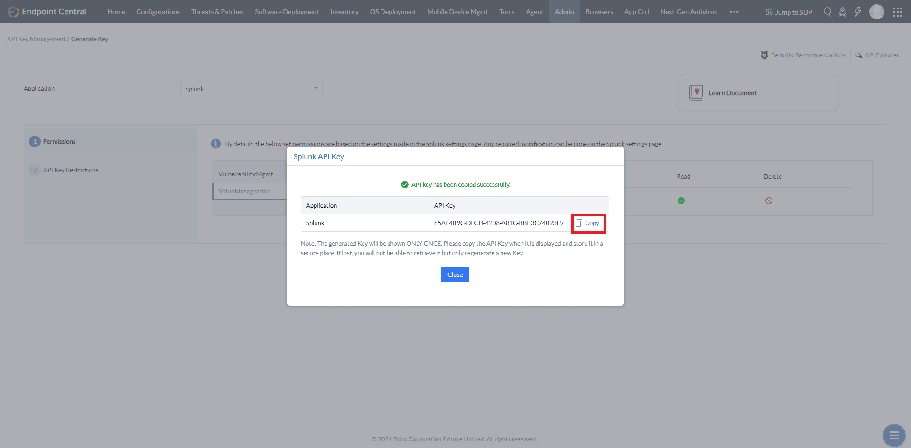Select the Permissions step
This screenshot has width=911, height=448.
click(59, 141)
